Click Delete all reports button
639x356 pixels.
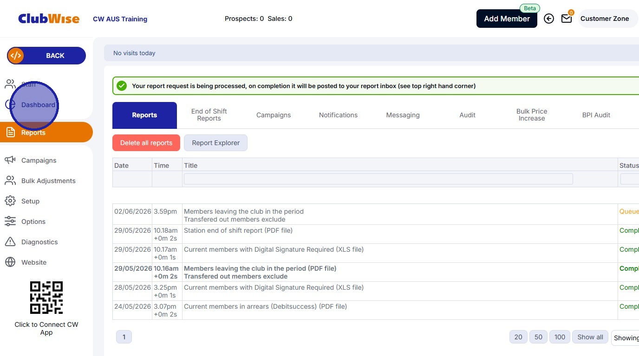click(146, 143)
